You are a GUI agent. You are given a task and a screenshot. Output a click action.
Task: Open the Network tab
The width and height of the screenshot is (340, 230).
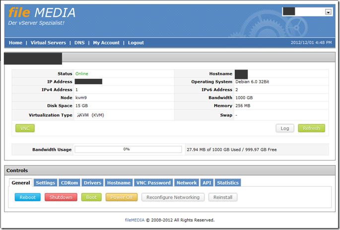187,183
